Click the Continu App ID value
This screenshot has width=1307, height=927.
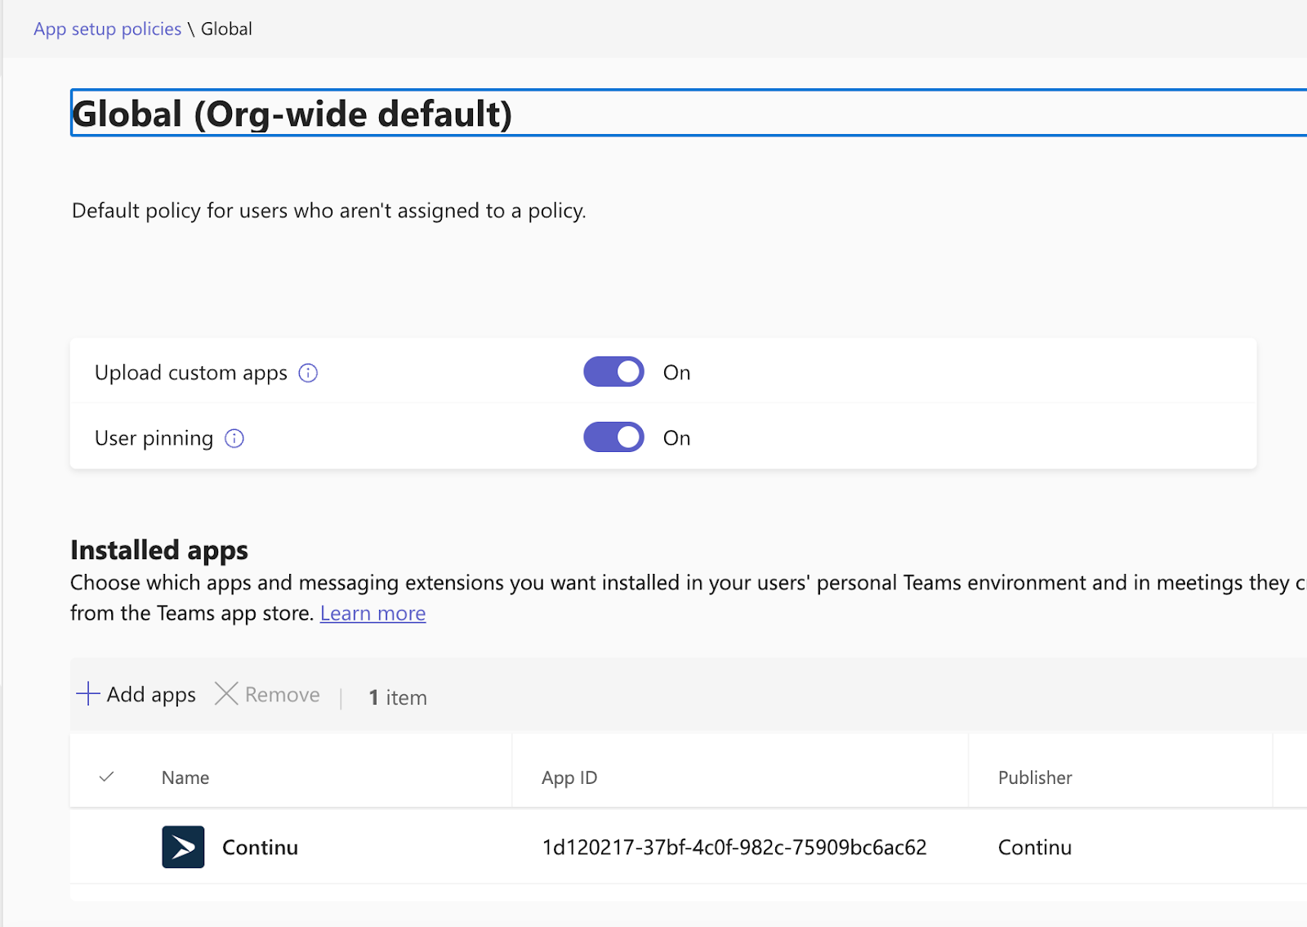pyautogui.click(x=734, y=848)
